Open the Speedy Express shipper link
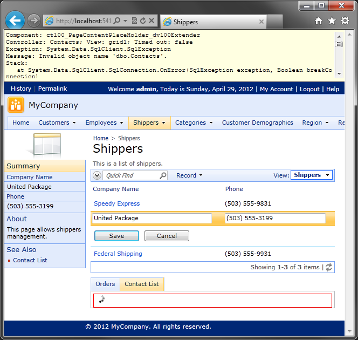The width and height of the screenshot is (358, 340). [x=116, y=203]
